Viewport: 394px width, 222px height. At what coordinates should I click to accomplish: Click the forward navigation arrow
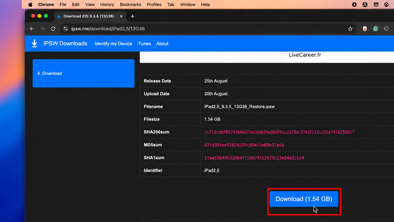click(42, 29)
